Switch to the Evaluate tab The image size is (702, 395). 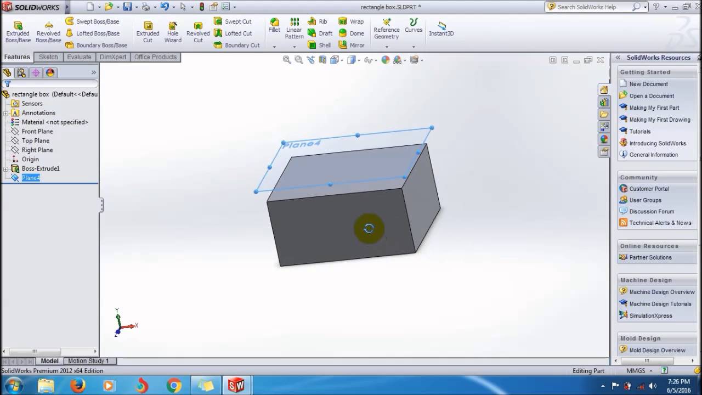(79, 57)
